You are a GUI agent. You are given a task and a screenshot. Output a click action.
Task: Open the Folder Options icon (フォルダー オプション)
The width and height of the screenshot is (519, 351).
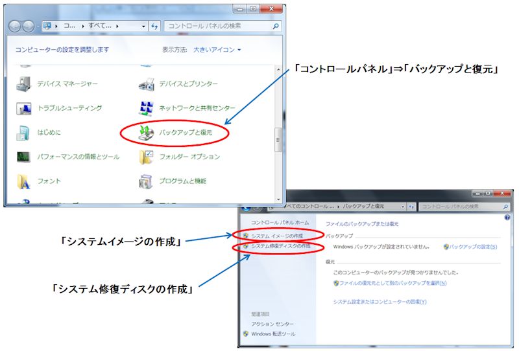tap(146, 157)
